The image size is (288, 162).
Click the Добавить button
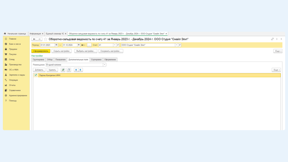(x=39, y=70)
